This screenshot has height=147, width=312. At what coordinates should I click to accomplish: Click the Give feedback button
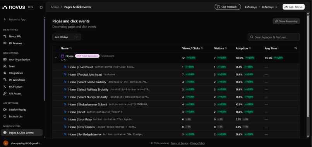tap(228, 7)
